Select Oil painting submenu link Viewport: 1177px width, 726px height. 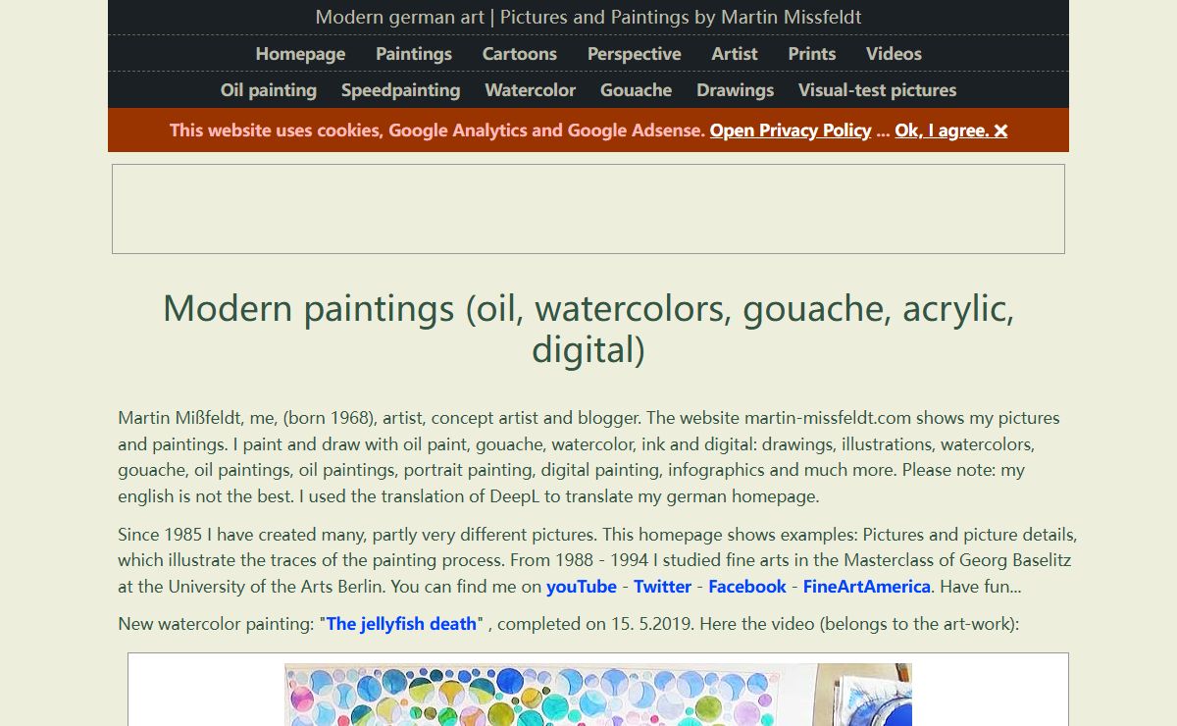pyautogui.click(x=269, y=90)
